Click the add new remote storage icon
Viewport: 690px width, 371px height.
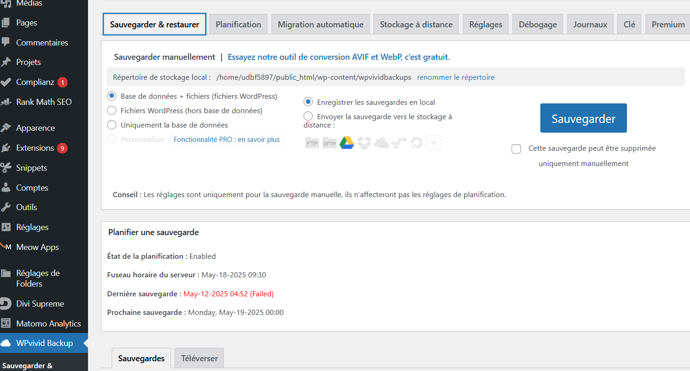point(434,142)
